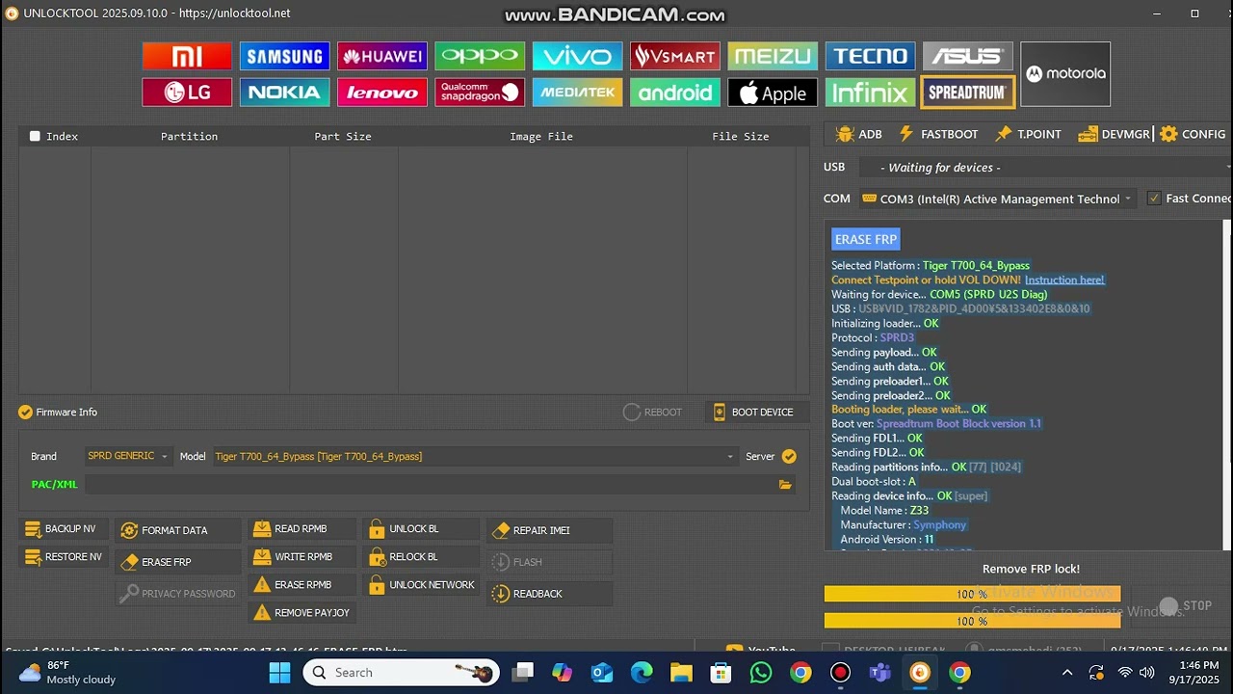Select the Spreadtrum brand tile
This screenshot has width=1233, height=694.
click(968, 93)
